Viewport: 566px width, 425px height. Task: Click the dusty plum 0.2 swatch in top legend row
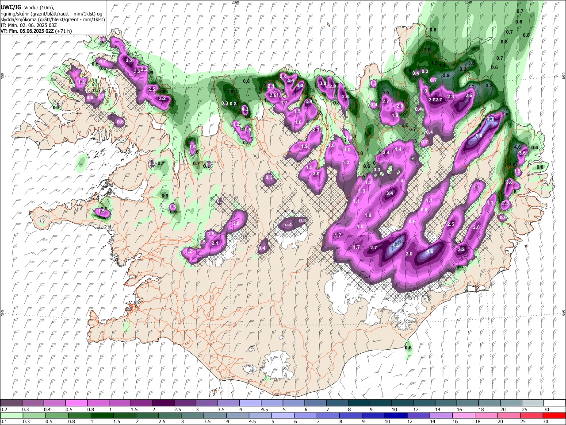tap(11, 403)
